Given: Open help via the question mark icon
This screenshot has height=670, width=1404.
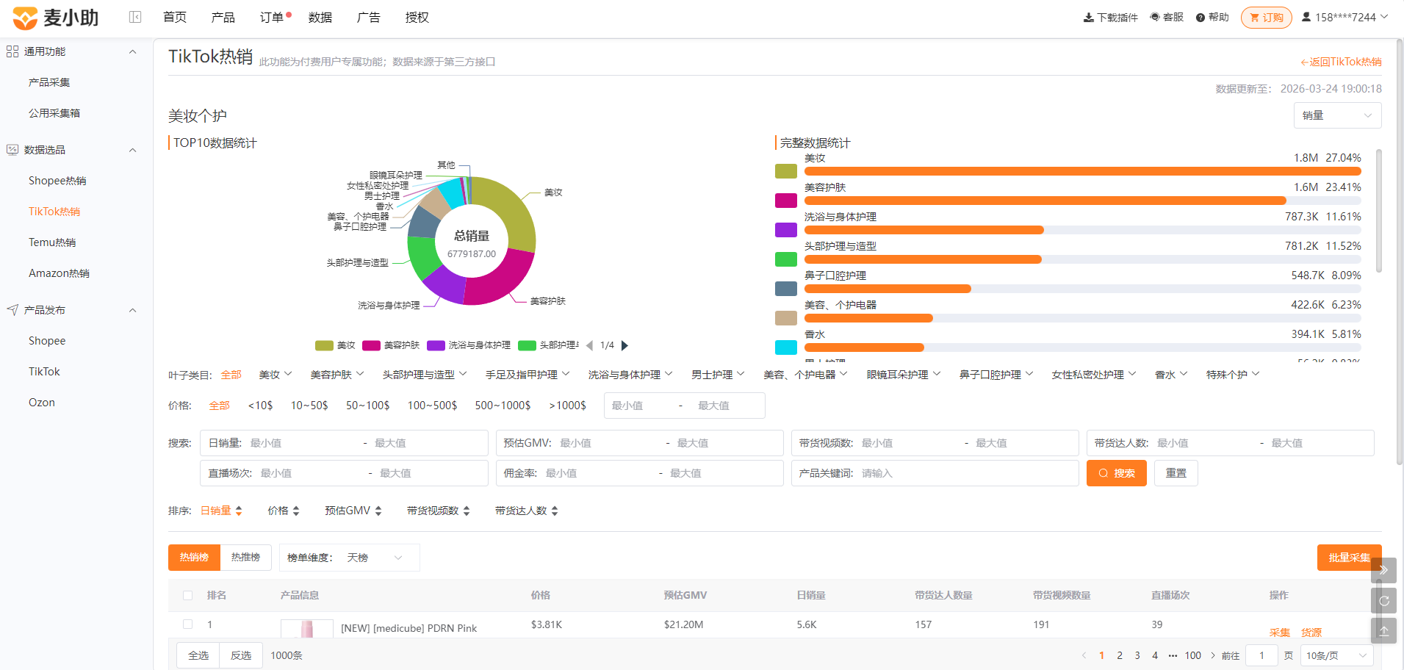Looking at the screenshot, I should 1200,18.
